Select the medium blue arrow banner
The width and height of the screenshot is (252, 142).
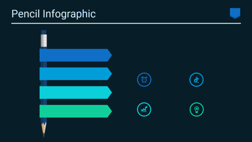[x=76, y=74]
